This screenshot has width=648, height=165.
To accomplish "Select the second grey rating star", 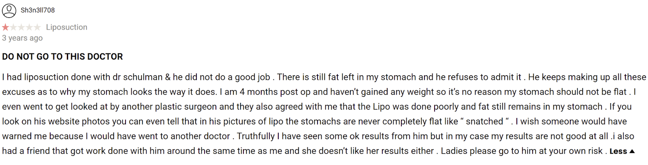I will click(x=13, y=27).
